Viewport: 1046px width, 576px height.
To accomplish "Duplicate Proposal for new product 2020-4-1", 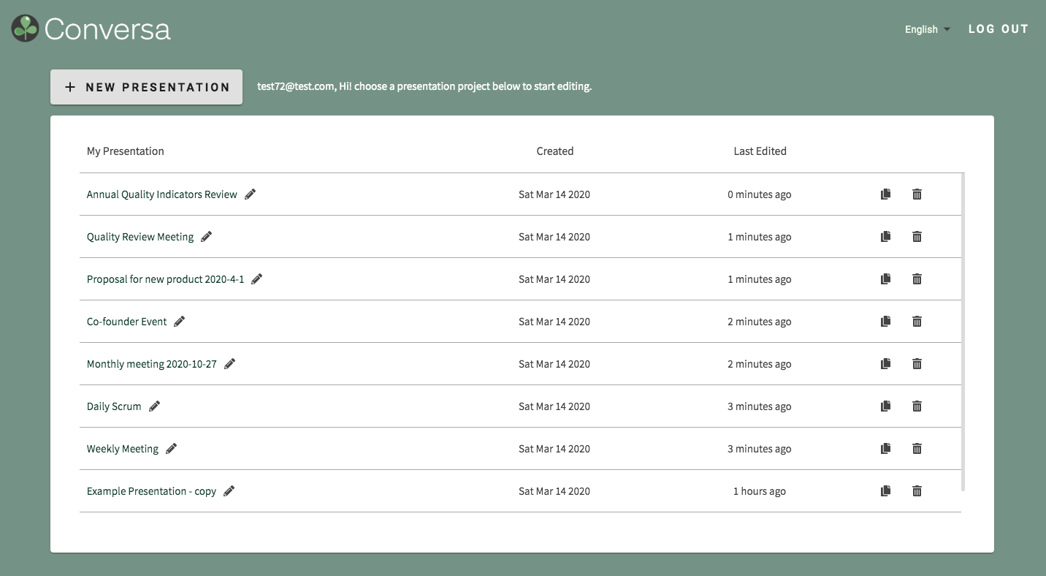I will tap(885, 279).
